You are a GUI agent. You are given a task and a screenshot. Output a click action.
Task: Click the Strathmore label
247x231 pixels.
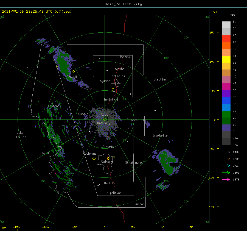point(133,163)
